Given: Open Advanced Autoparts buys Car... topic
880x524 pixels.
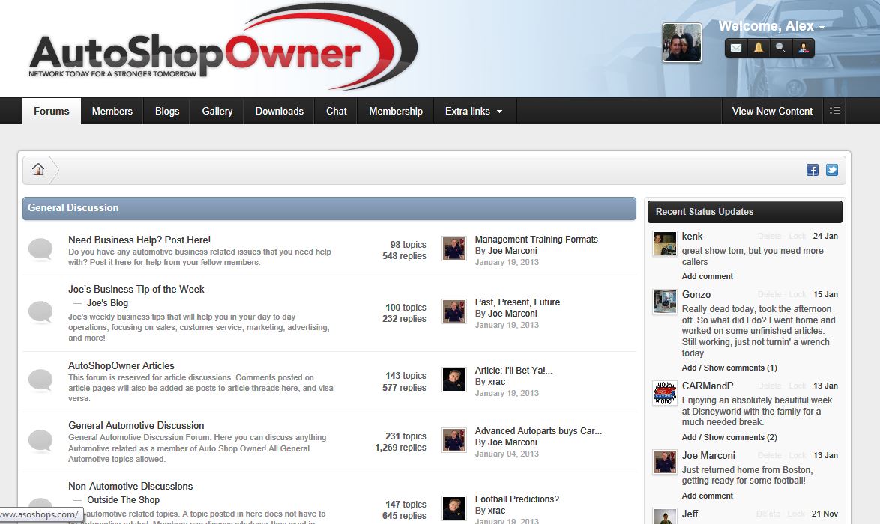Looking at the screenshot, I should point(538,431).
